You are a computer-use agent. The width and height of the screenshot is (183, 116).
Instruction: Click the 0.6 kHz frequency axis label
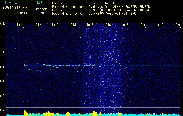[2, 110]
